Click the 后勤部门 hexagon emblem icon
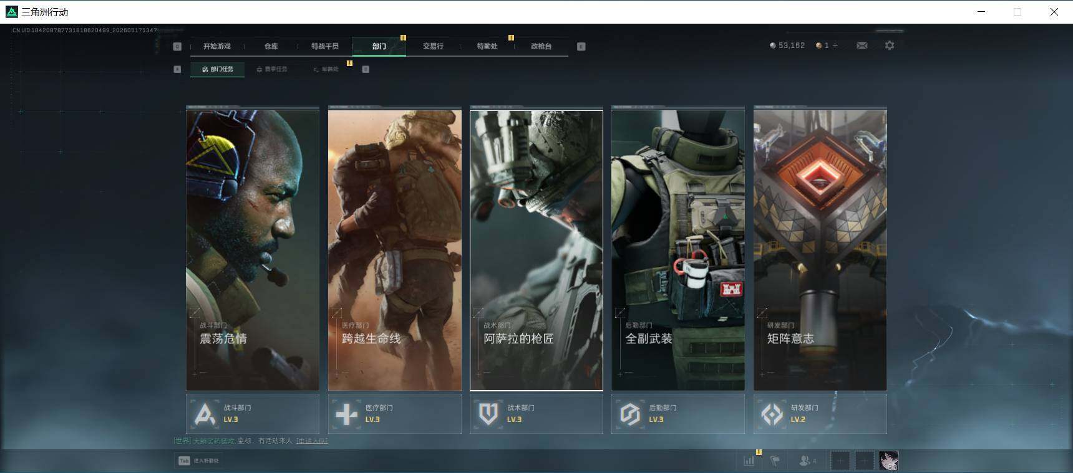1073x473 pixels. pyautogui.click(x=630, y=414)
